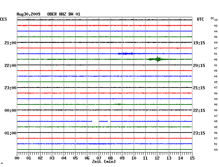Screen dimensions: 219x167
Task: Select the 10 minute axis tick label
Action: 134,158
